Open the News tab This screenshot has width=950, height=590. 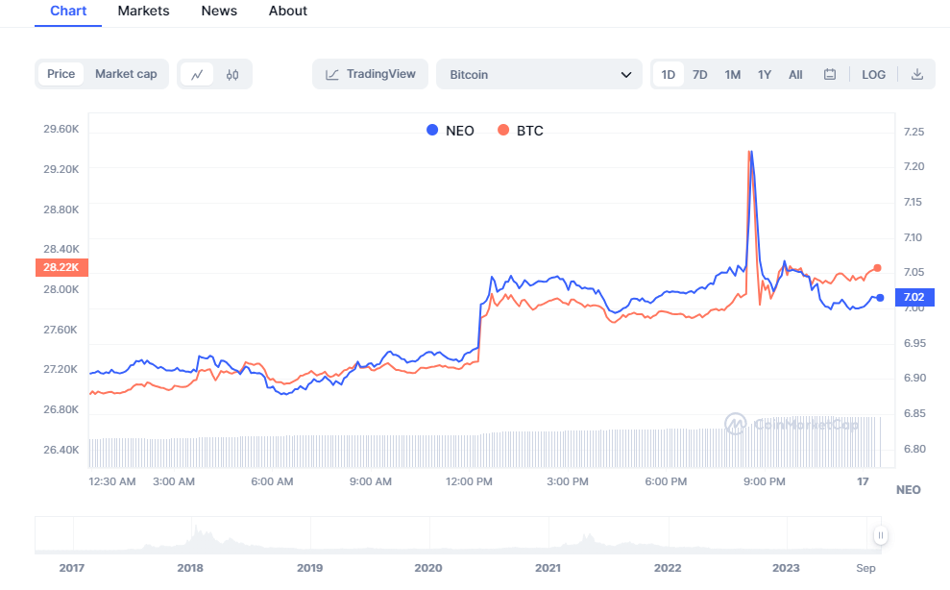(219, 11)
